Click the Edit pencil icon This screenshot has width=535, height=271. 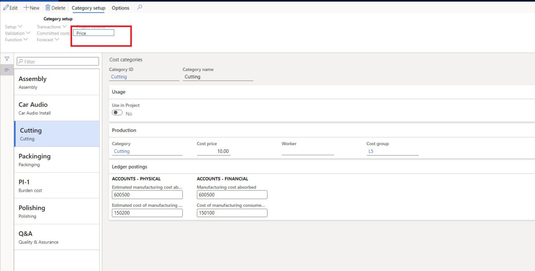(x=6, y=8)
